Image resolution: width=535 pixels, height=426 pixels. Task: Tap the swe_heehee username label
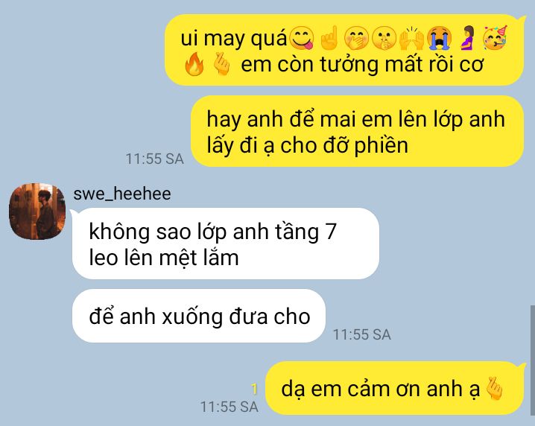pyautogui.click(x=122, y=194)
